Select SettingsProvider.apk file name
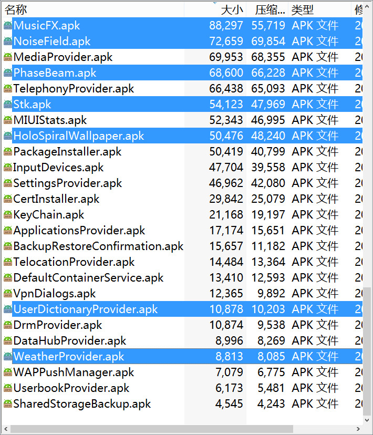373x435 pixels. coord(68,183)
